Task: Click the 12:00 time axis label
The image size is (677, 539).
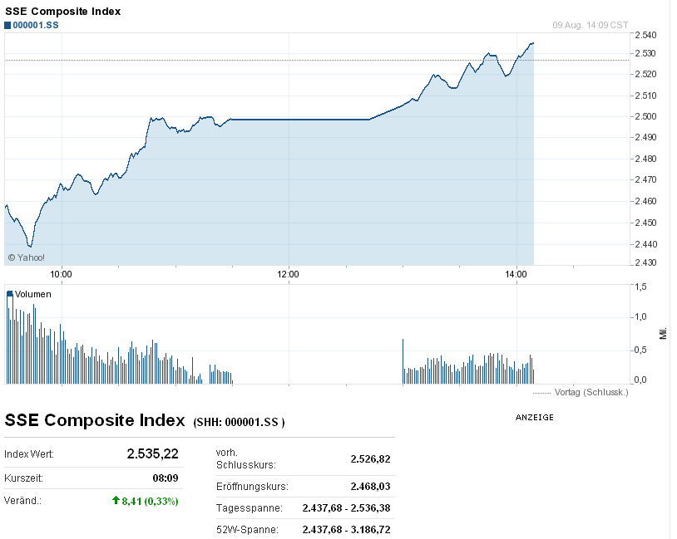Action: click(288, 274)
